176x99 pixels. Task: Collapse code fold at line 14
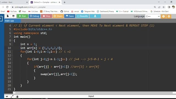point(12,63)
